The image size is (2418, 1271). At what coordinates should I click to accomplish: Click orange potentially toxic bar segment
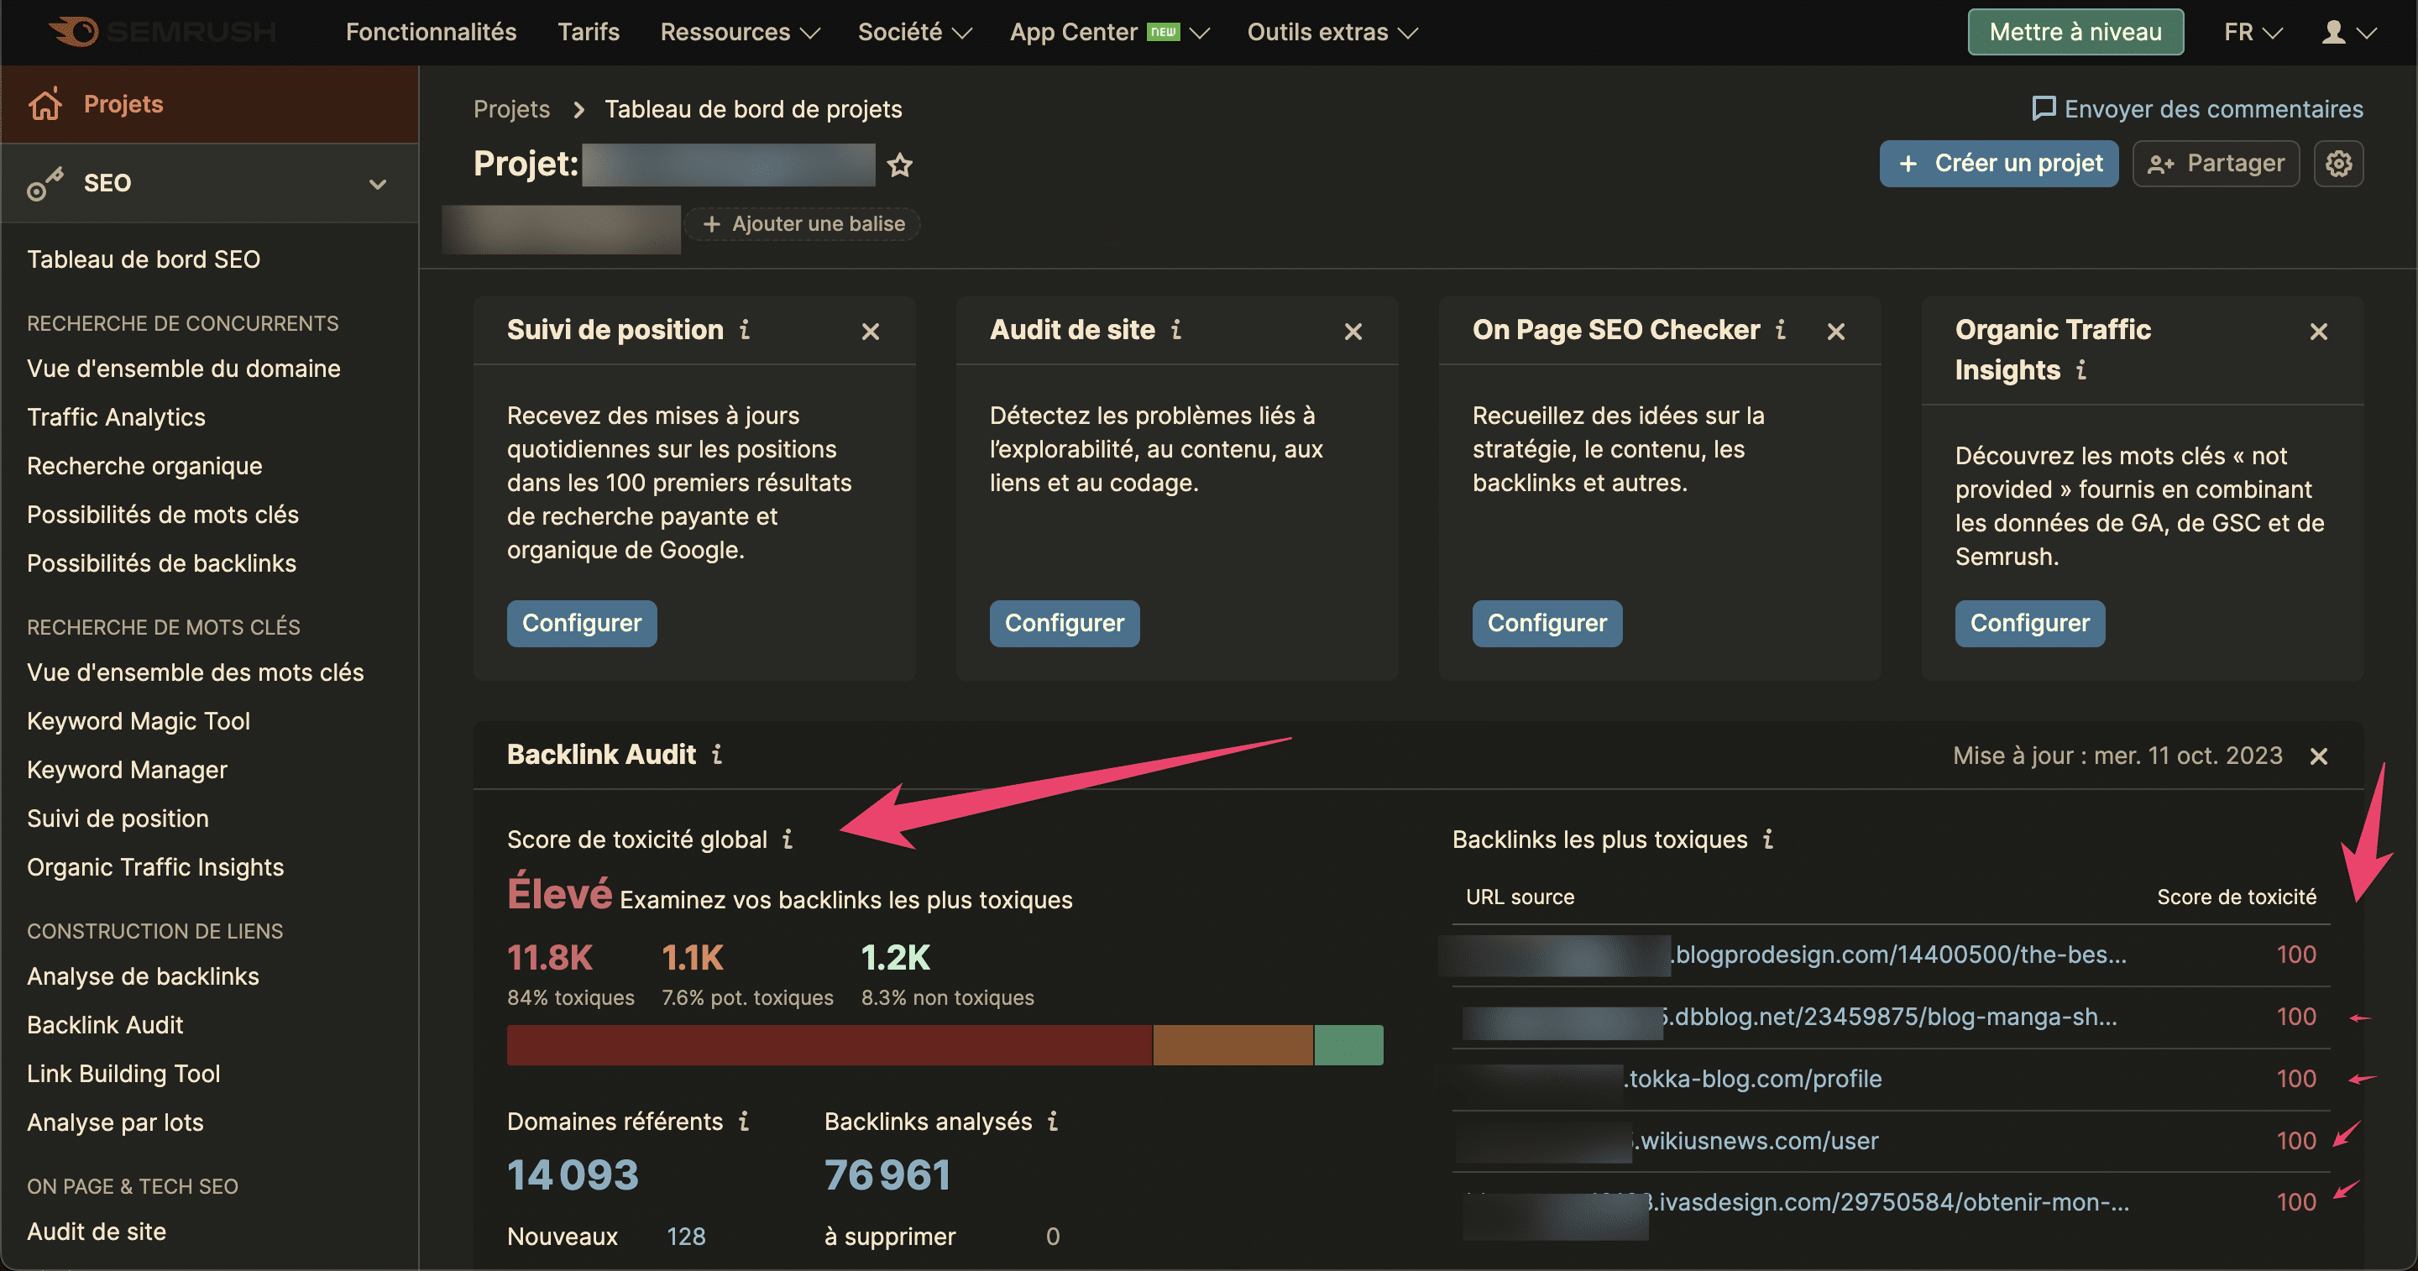tap(1233, 1045)
